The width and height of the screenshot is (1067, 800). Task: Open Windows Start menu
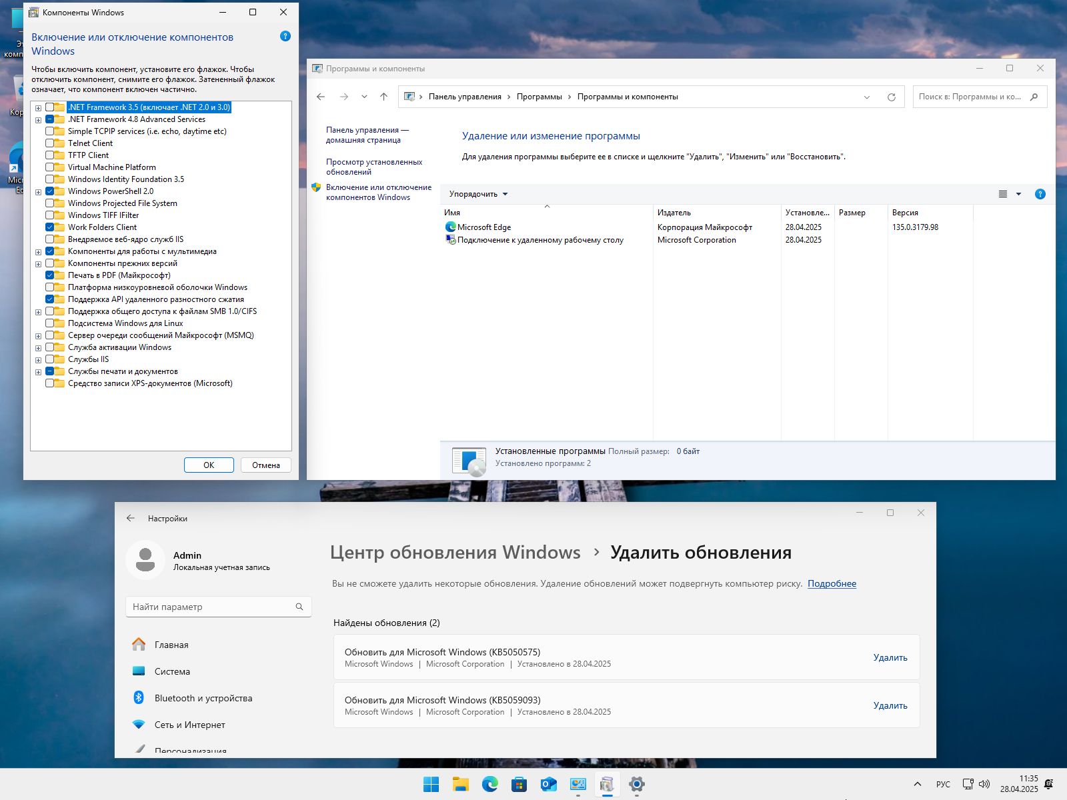click(431, 784)
